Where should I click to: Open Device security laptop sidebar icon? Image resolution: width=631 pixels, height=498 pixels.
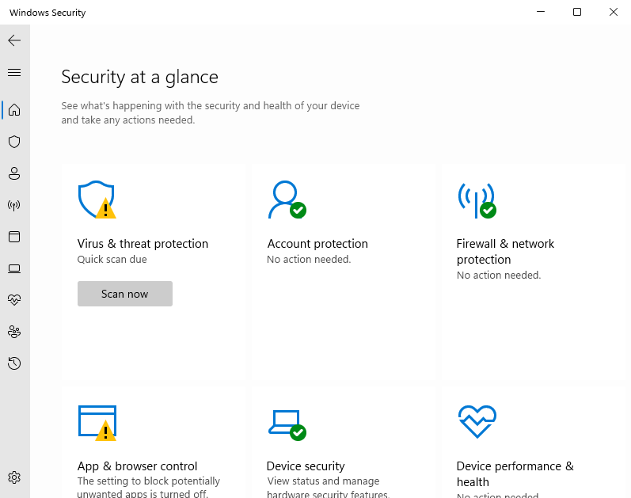pos(14,268)
